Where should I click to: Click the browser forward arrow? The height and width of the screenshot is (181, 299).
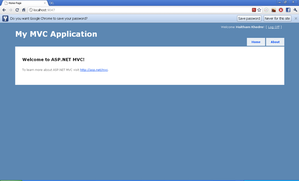click(x=10, y=10)
